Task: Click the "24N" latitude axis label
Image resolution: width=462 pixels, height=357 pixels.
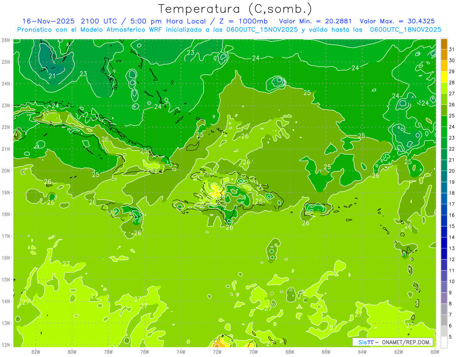Action: click(6, 84)
